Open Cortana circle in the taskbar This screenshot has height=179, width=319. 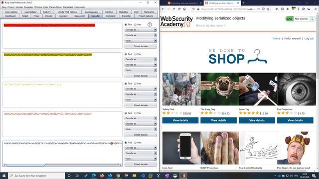69,176
